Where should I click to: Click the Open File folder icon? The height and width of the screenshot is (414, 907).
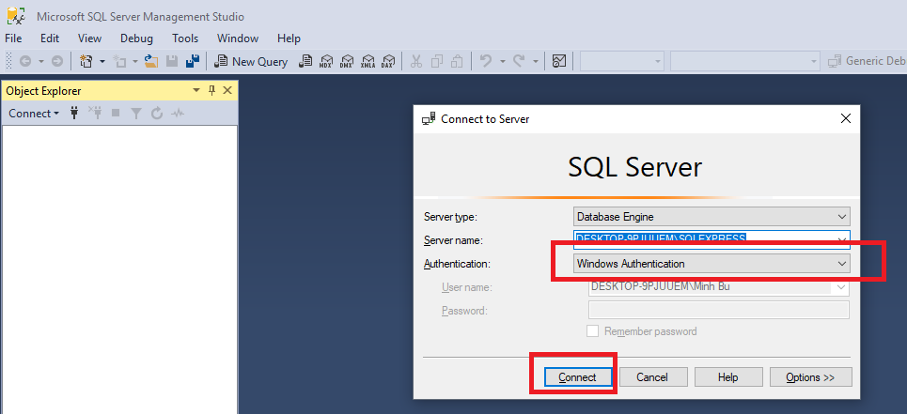(151, 61)
